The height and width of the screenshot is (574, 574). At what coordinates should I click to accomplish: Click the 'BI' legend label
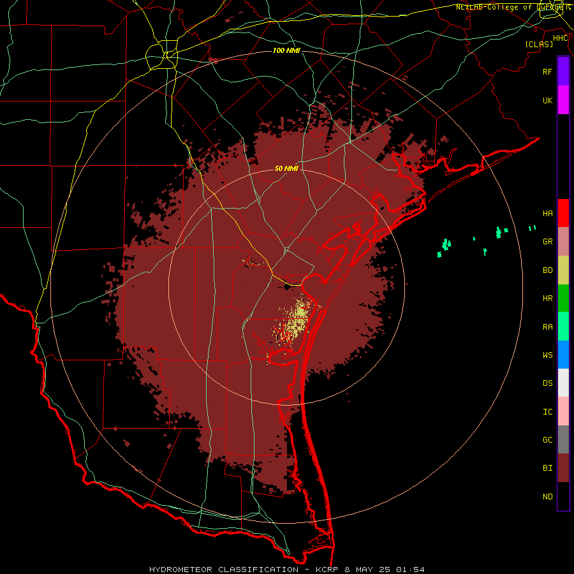tap(548, 468)
